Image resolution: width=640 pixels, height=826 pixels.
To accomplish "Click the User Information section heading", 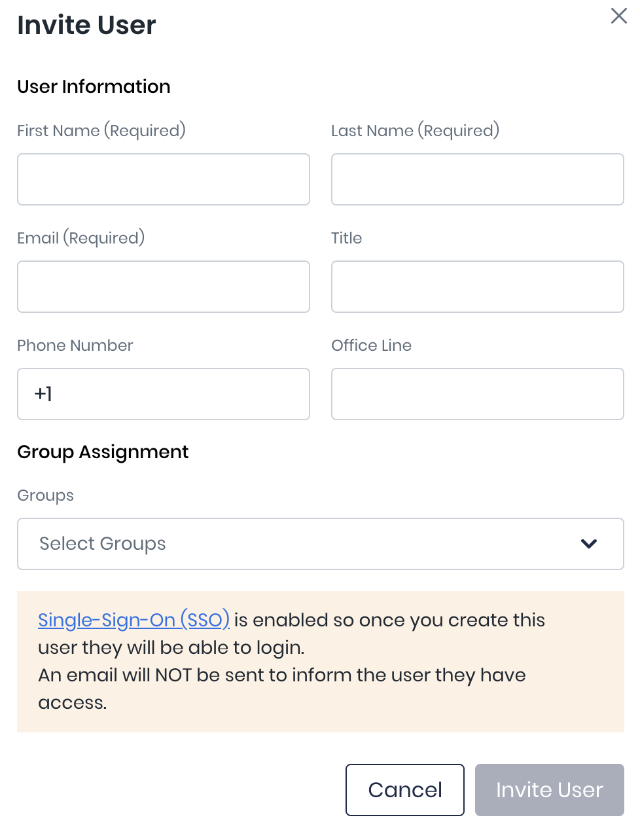I will (94, 87).
